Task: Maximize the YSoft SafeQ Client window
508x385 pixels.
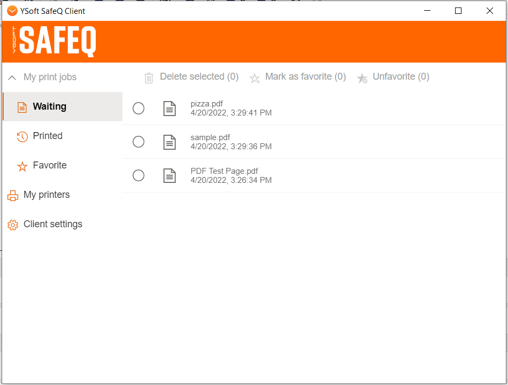Action: 458,11
